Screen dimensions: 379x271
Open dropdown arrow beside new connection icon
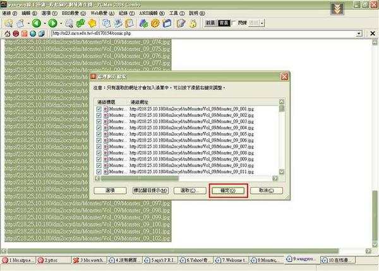[28, 23]
